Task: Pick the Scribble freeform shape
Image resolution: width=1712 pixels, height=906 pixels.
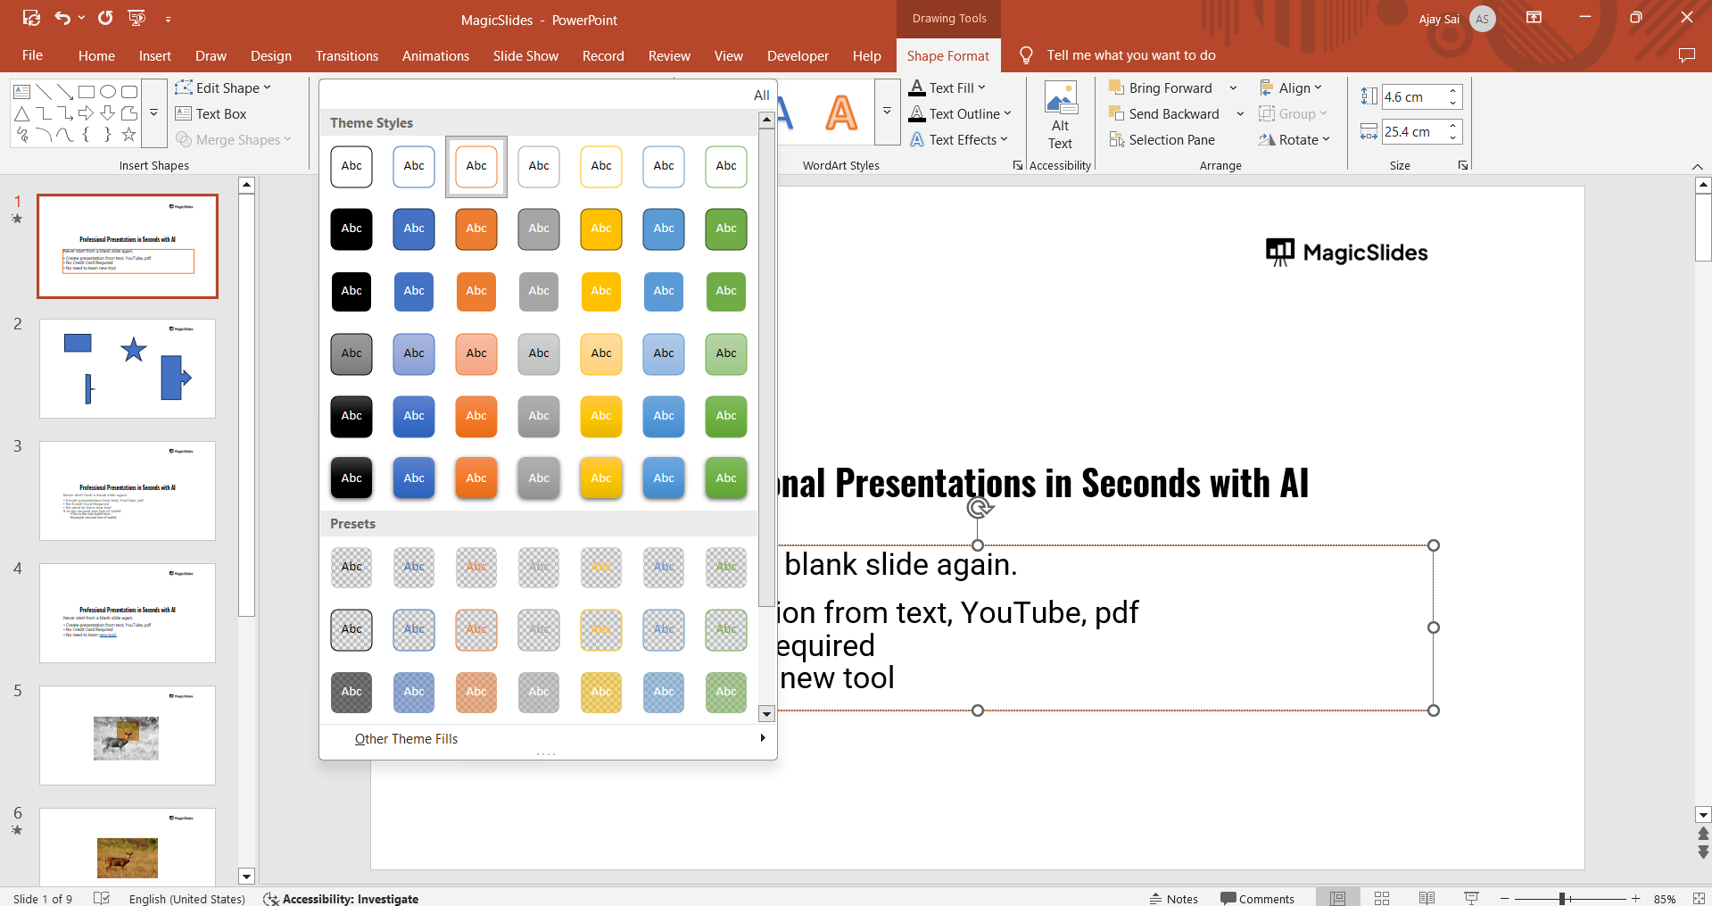Action: click(22, 135)
